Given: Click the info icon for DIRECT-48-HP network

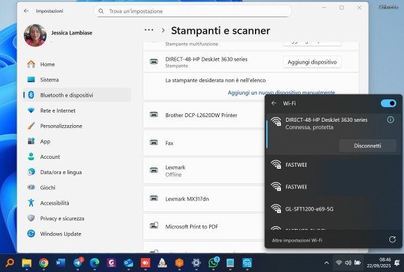Looking at the screenshot, I should click(390, 120).
